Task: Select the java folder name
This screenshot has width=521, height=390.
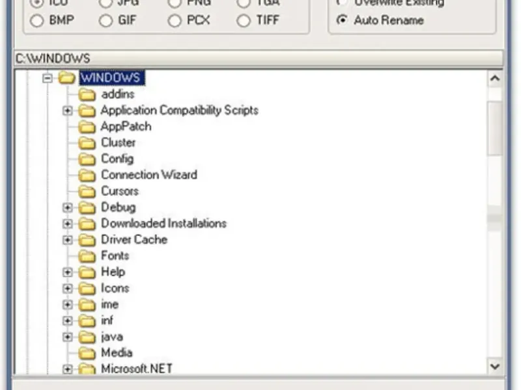Action: pyautogui.click(x=111, y=337)
